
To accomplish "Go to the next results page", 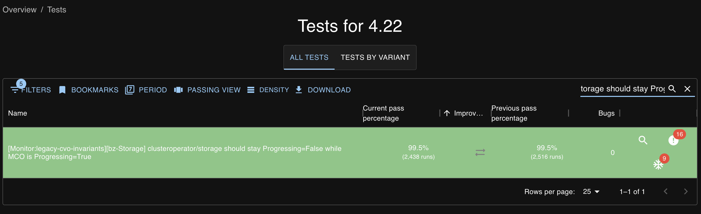I will point(686,192).
